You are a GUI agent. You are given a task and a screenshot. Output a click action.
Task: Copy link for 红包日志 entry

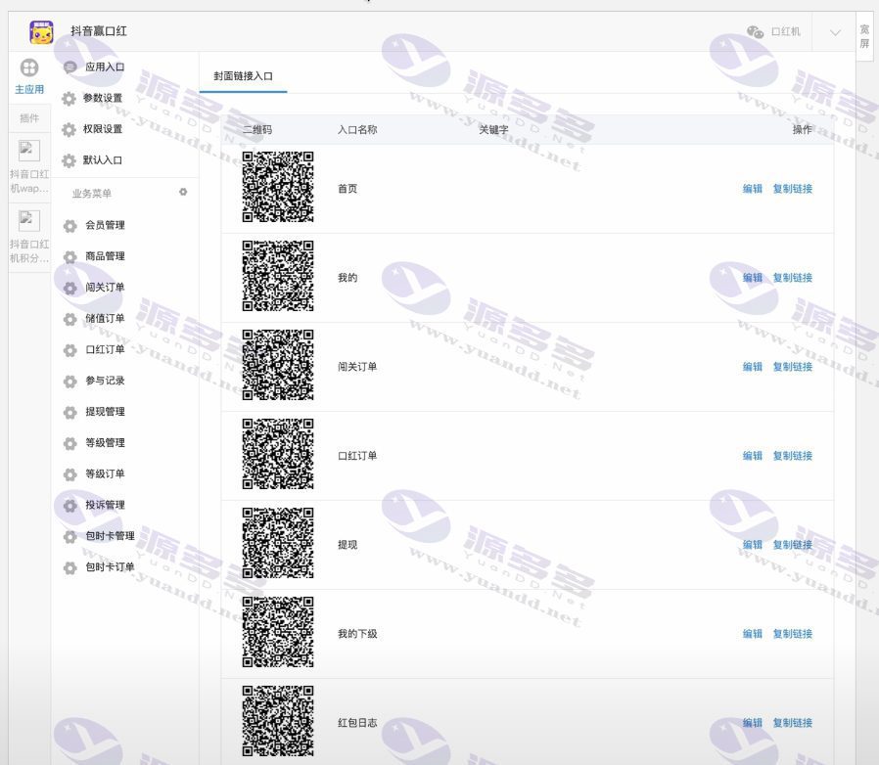point(793,724)
